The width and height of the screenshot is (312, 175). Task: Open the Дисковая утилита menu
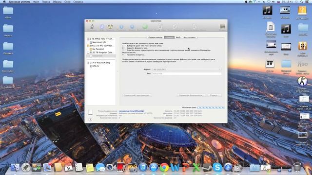pyautogui.click(x=19, y=1)
